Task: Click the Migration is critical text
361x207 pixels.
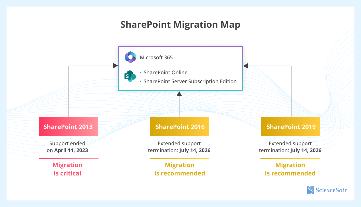Action: tap(67, 169)
